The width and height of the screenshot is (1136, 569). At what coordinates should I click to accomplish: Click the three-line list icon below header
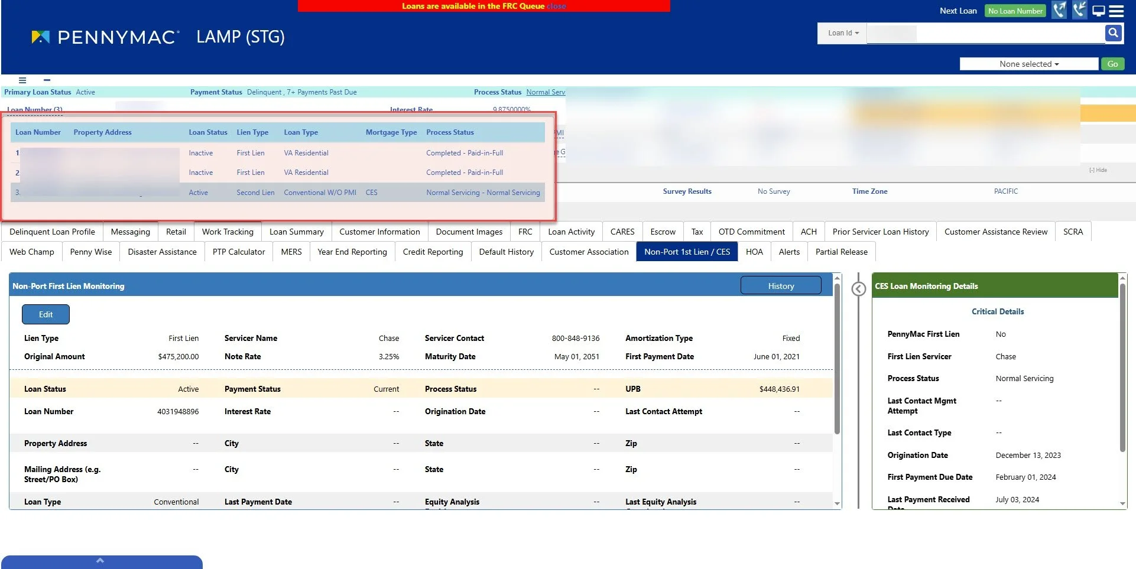click(x=22, y=80)
